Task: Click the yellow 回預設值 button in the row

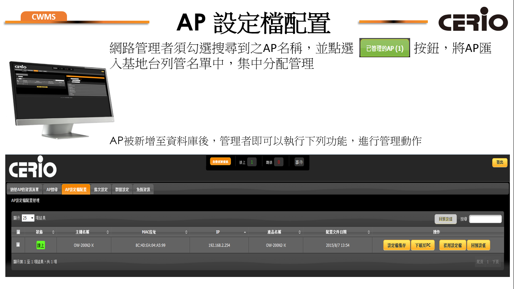Action: [x=479, y=245]
